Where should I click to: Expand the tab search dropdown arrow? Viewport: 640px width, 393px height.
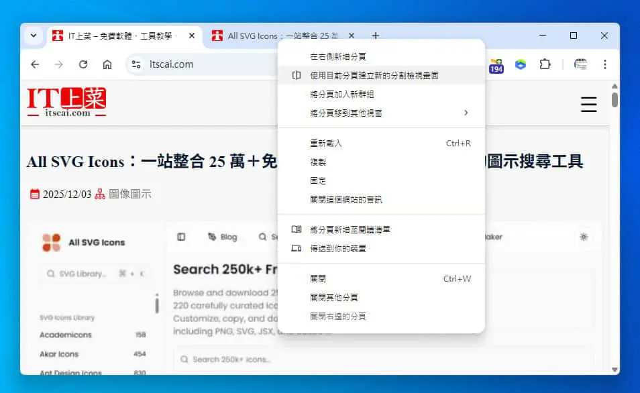coord(34,36)
